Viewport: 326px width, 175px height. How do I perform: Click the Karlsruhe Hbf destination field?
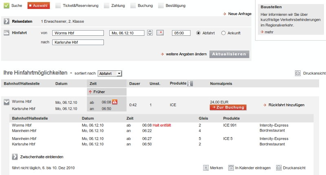click(x=78, y=42)
